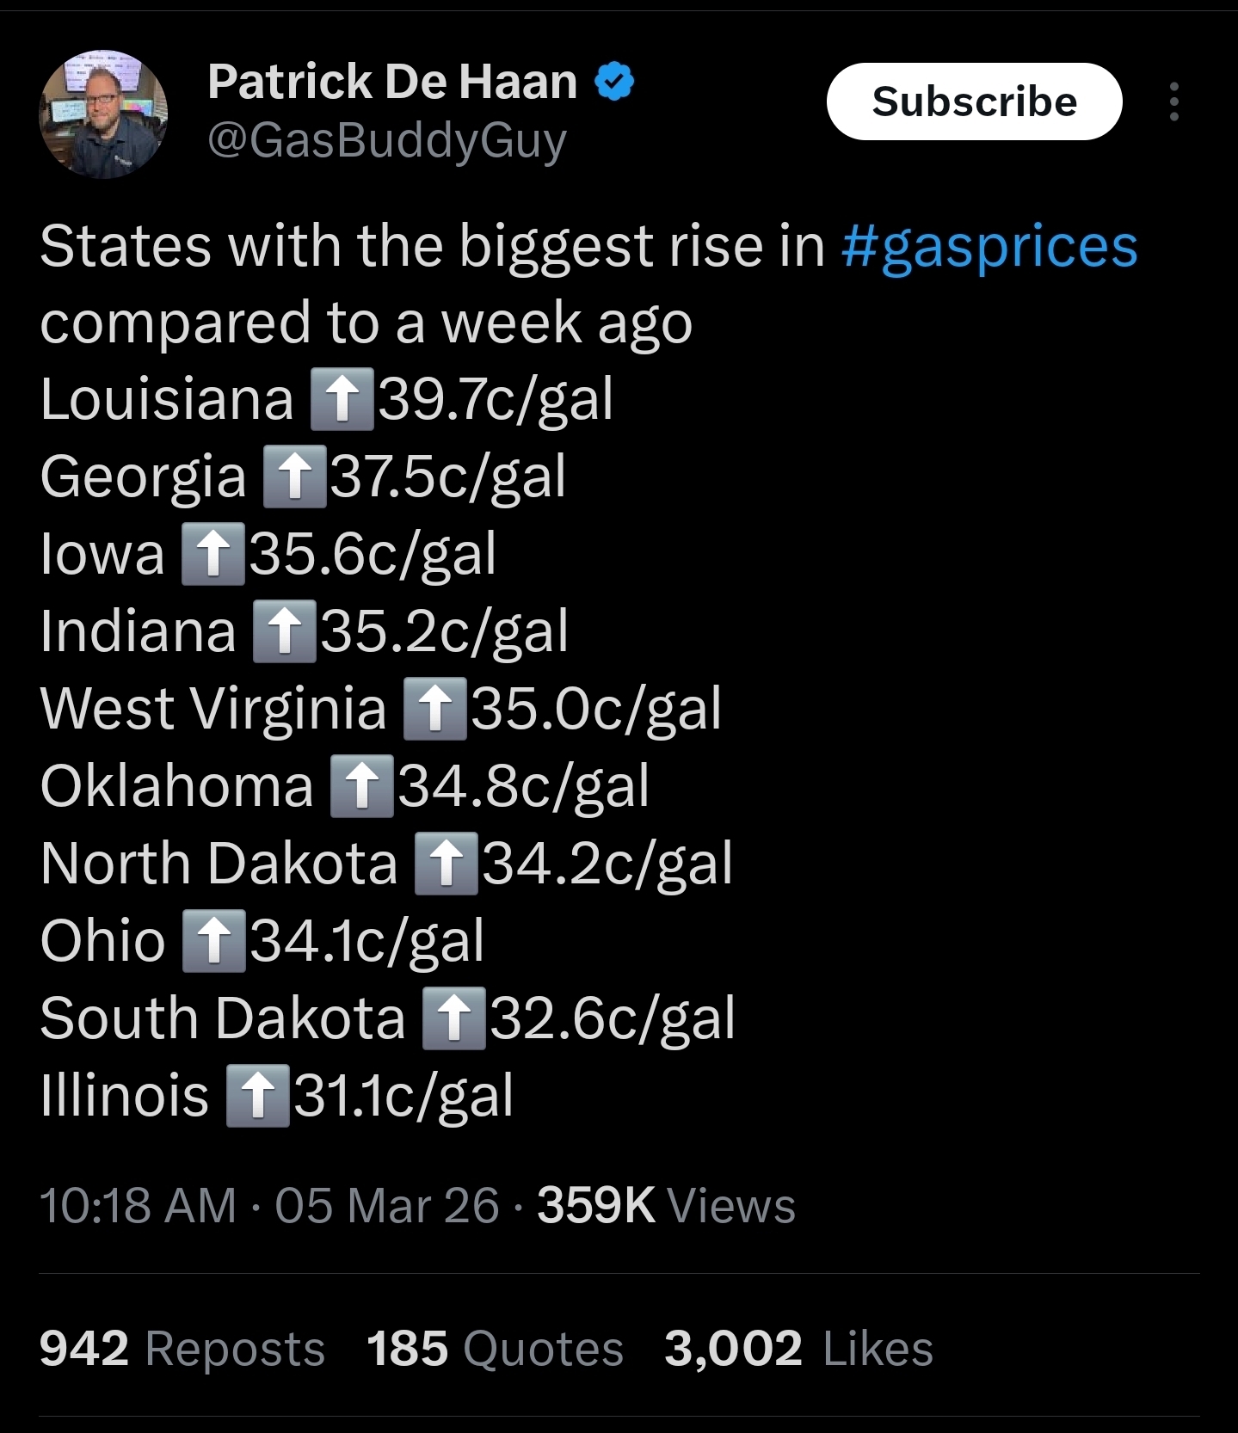The height and width of the screenshot is (1433, 1238).
Task: Click the up arrow emoji beside Ohio
Action: click(214, 941)
